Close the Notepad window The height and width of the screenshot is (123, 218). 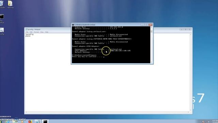pyautogui.click(x=190, y=29)
